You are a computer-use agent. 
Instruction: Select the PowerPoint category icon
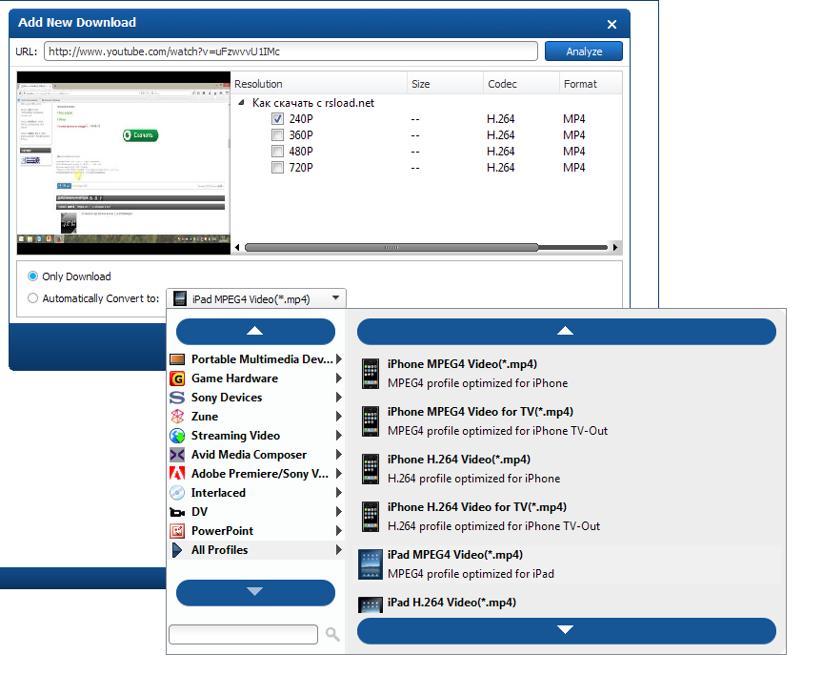(x=177, y=531)
